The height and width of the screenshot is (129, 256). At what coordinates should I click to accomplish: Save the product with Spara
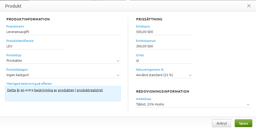click(243, 123)
